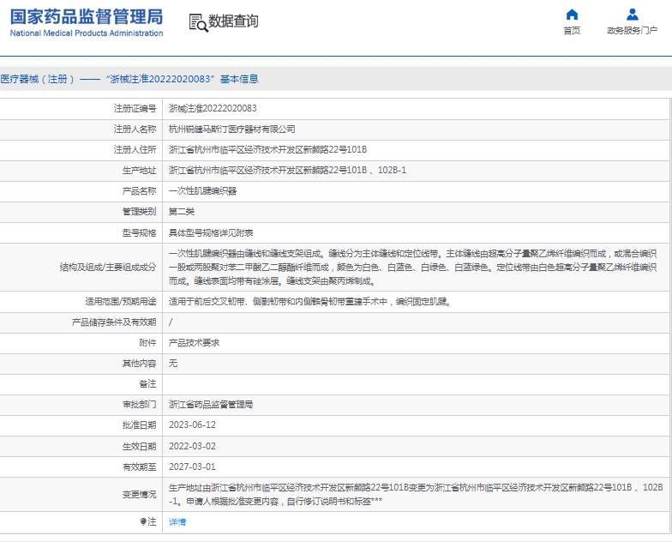The image size is (672, 542).
Task: Select product name 一次性肌腱编织器
Action: 202,190
